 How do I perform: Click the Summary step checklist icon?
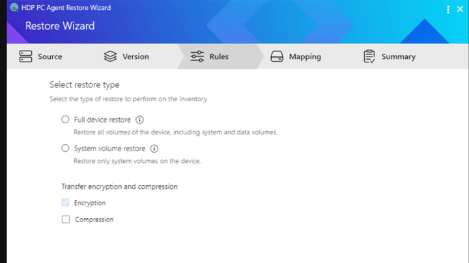369,56
